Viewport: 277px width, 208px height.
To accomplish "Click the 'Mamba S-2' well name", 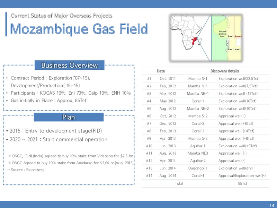I will (x=198, y=116).
